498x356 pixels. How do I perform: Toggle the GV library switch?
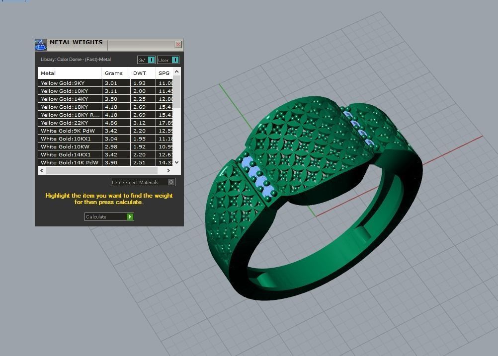click(x=146, y=60)
